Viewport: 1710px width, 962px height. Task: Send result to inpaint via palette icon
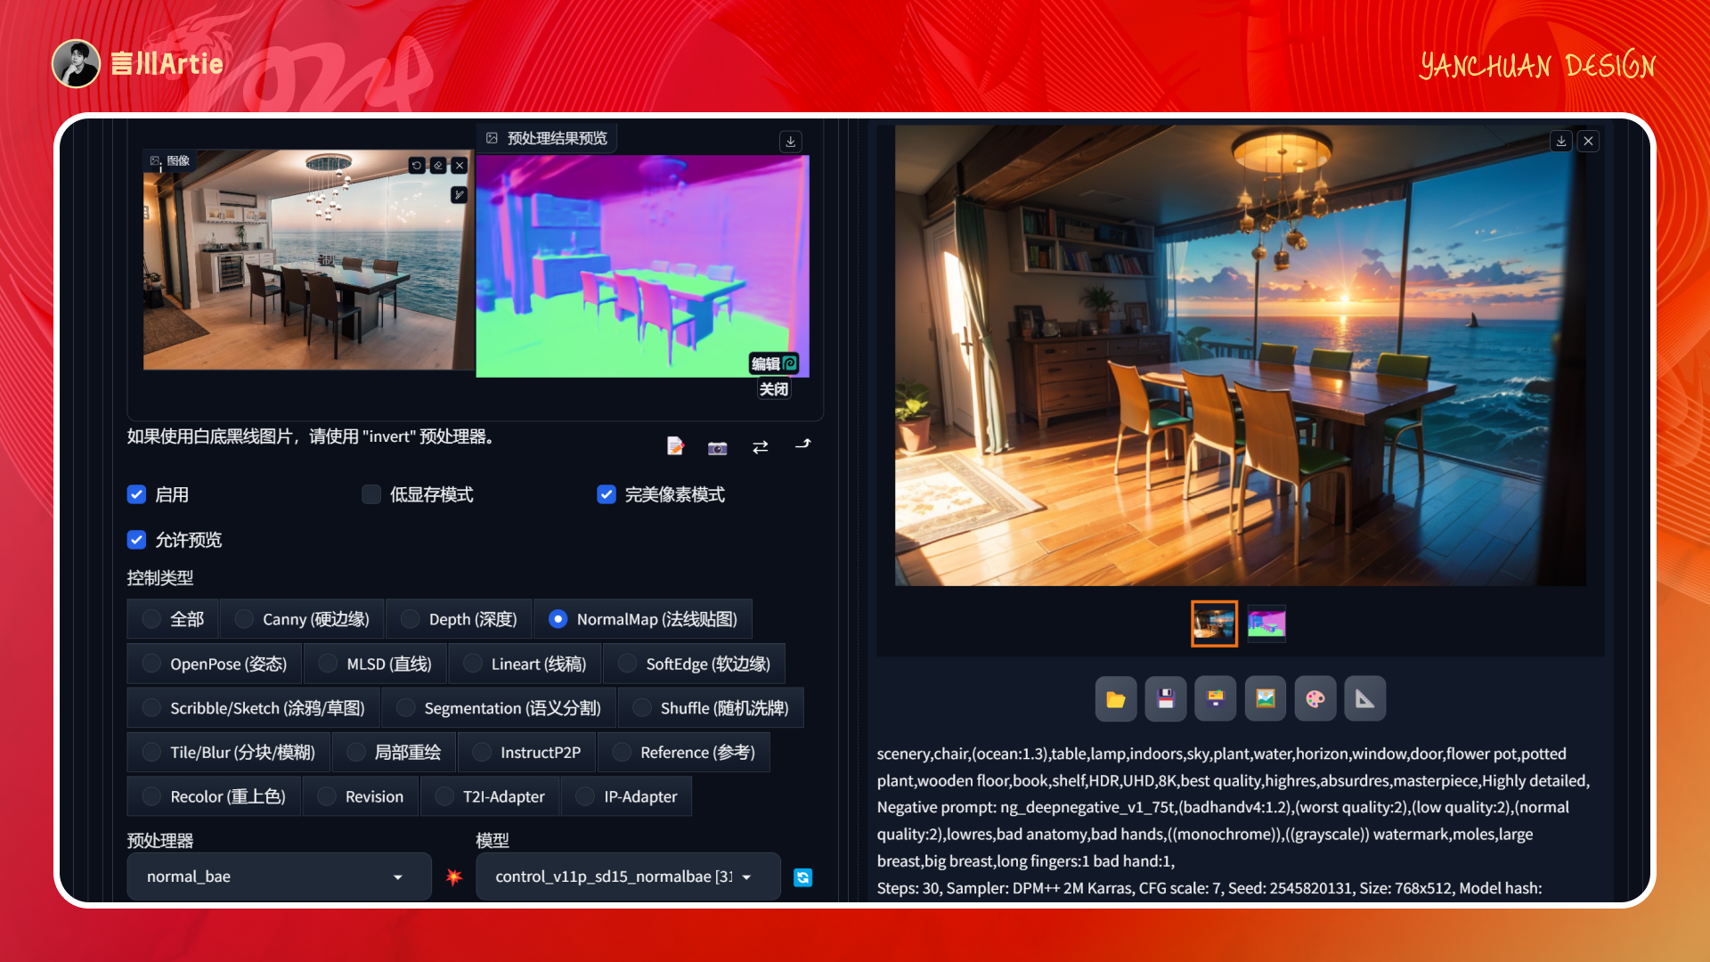[x=1315, y=698]
